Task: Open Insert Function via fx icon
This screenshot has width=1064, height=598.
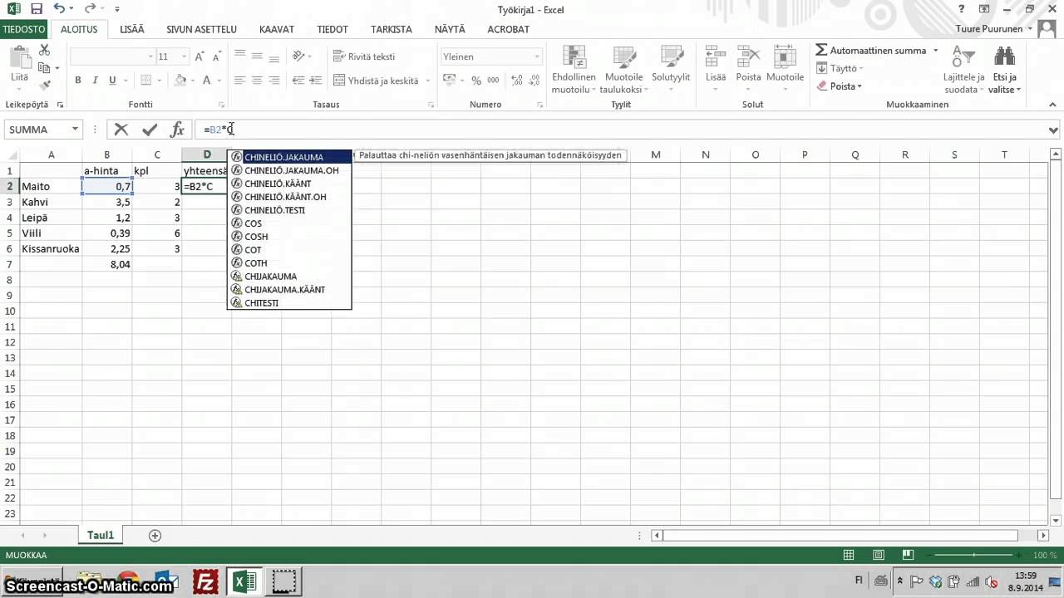Action: (177, 129)
